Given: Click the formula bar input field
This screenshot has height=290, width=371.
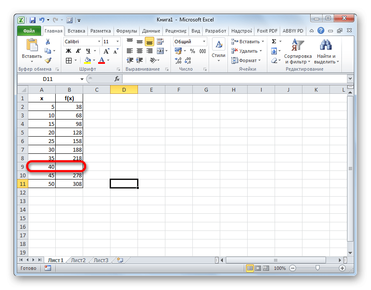Looking at the screenshot, I should click(234, 79).
